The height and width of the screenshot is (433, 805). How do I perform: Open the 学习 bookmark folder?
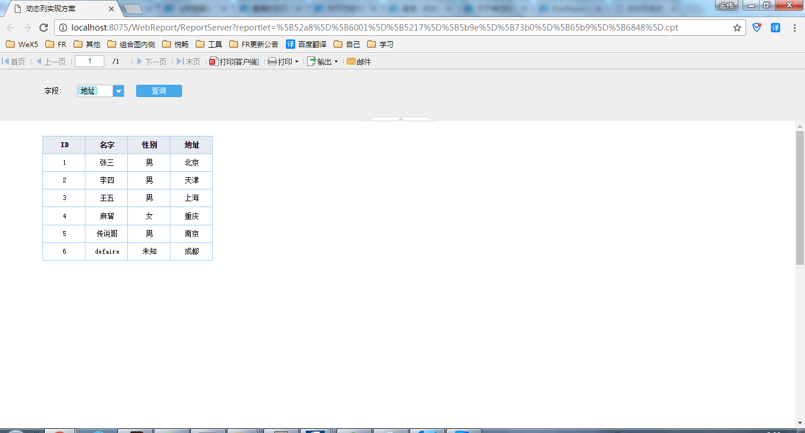380,44
